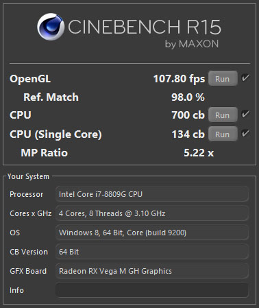Toggle the CPU Single Core checkbox
Viewport: 259px width, 308px height.
tap(245, 133)
